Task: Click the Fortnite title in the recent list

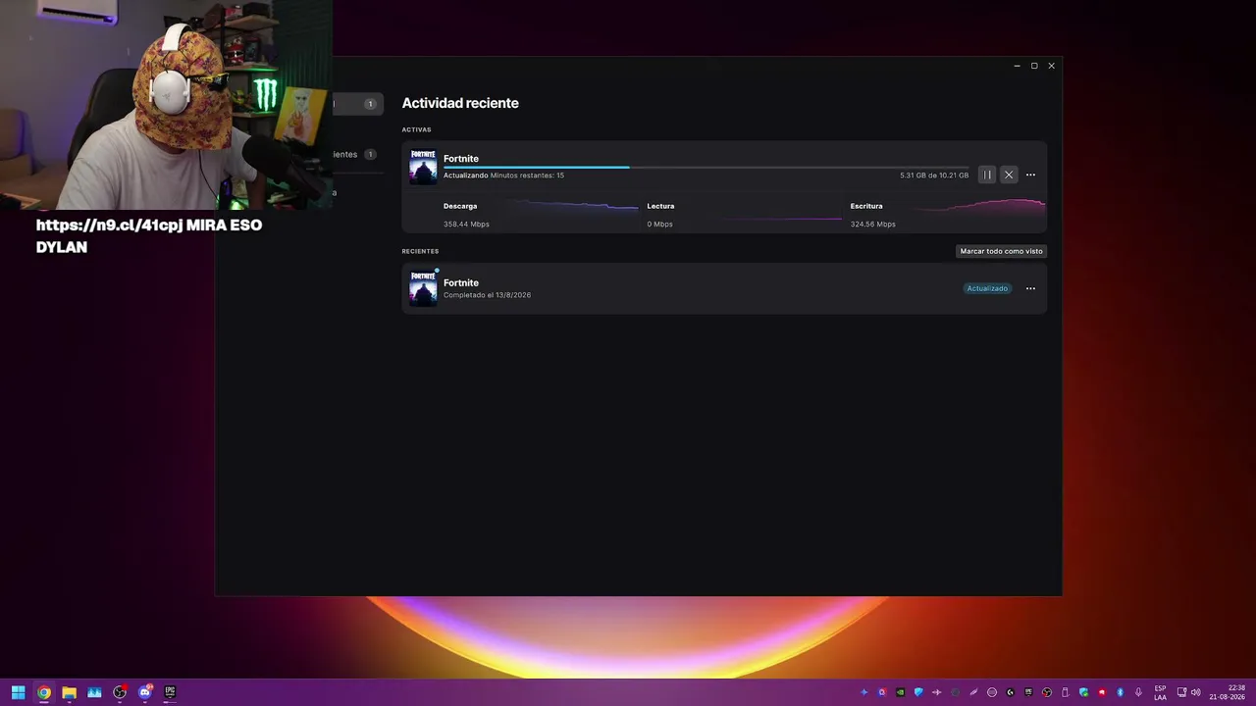Action: [x=461, y=282]
